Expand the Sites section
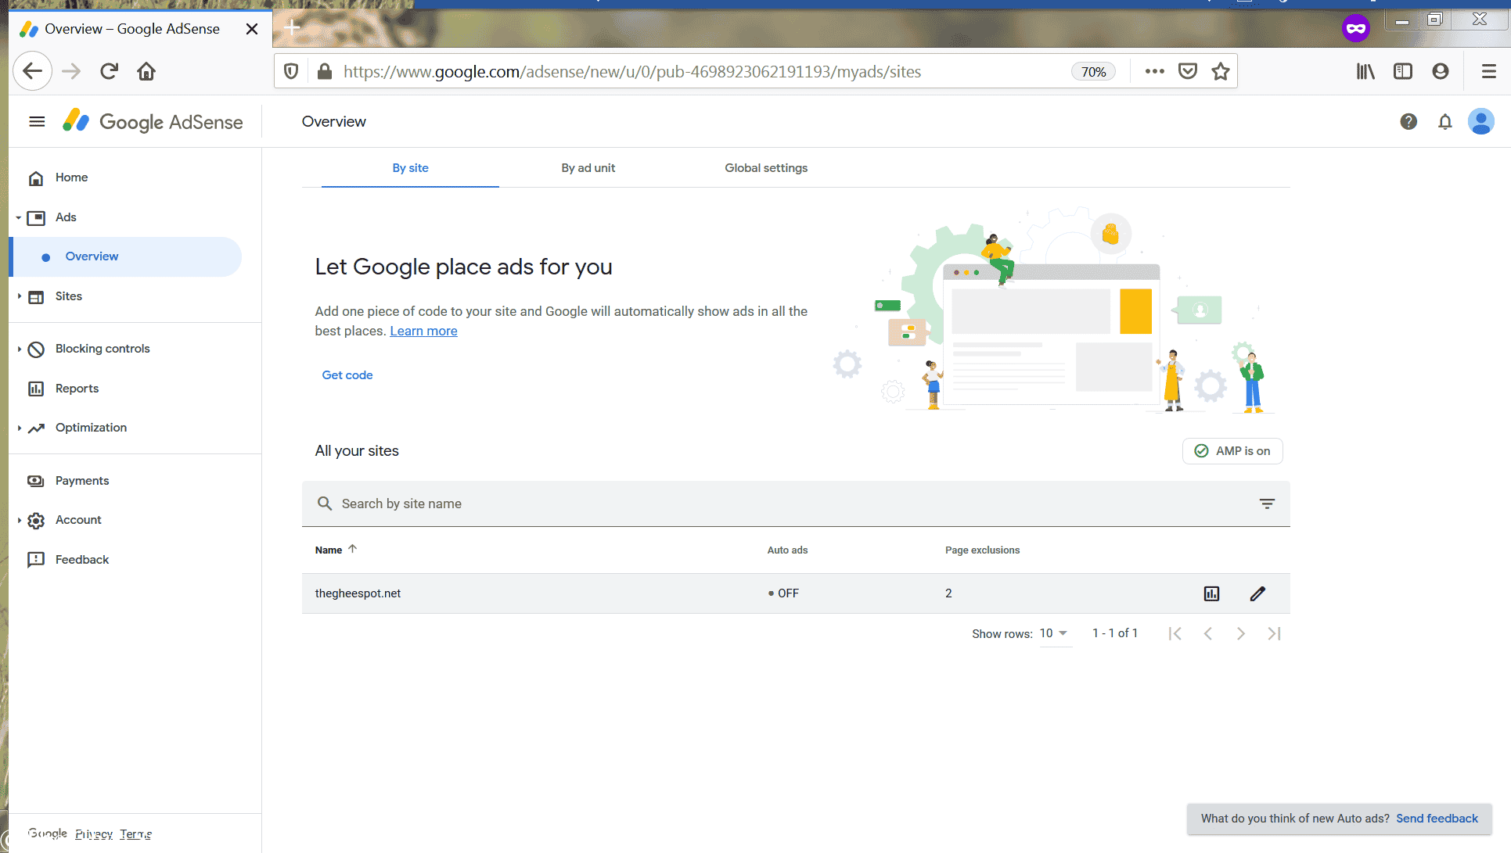This screenshot has height=853, width=1511. 19,297
